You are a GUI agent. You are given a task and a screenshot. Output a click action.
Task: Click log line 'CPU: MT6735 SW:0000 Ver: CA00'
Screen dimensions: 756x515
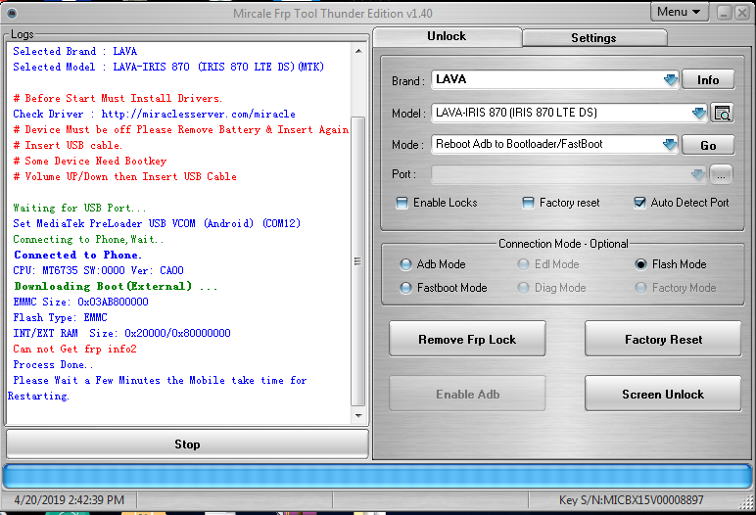click(x=98, y=270)
